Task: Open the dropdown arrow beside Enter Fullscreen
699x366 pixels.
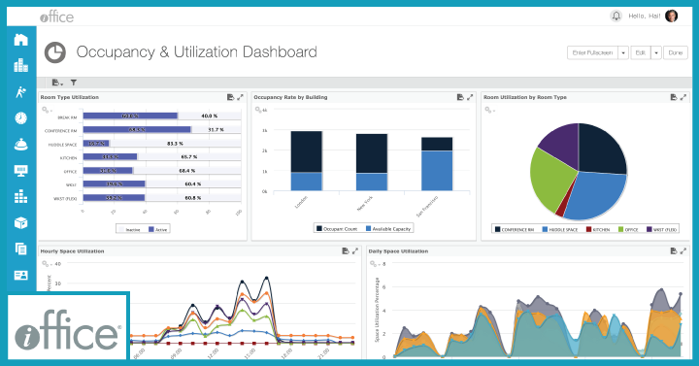Action: coord(623,52)
